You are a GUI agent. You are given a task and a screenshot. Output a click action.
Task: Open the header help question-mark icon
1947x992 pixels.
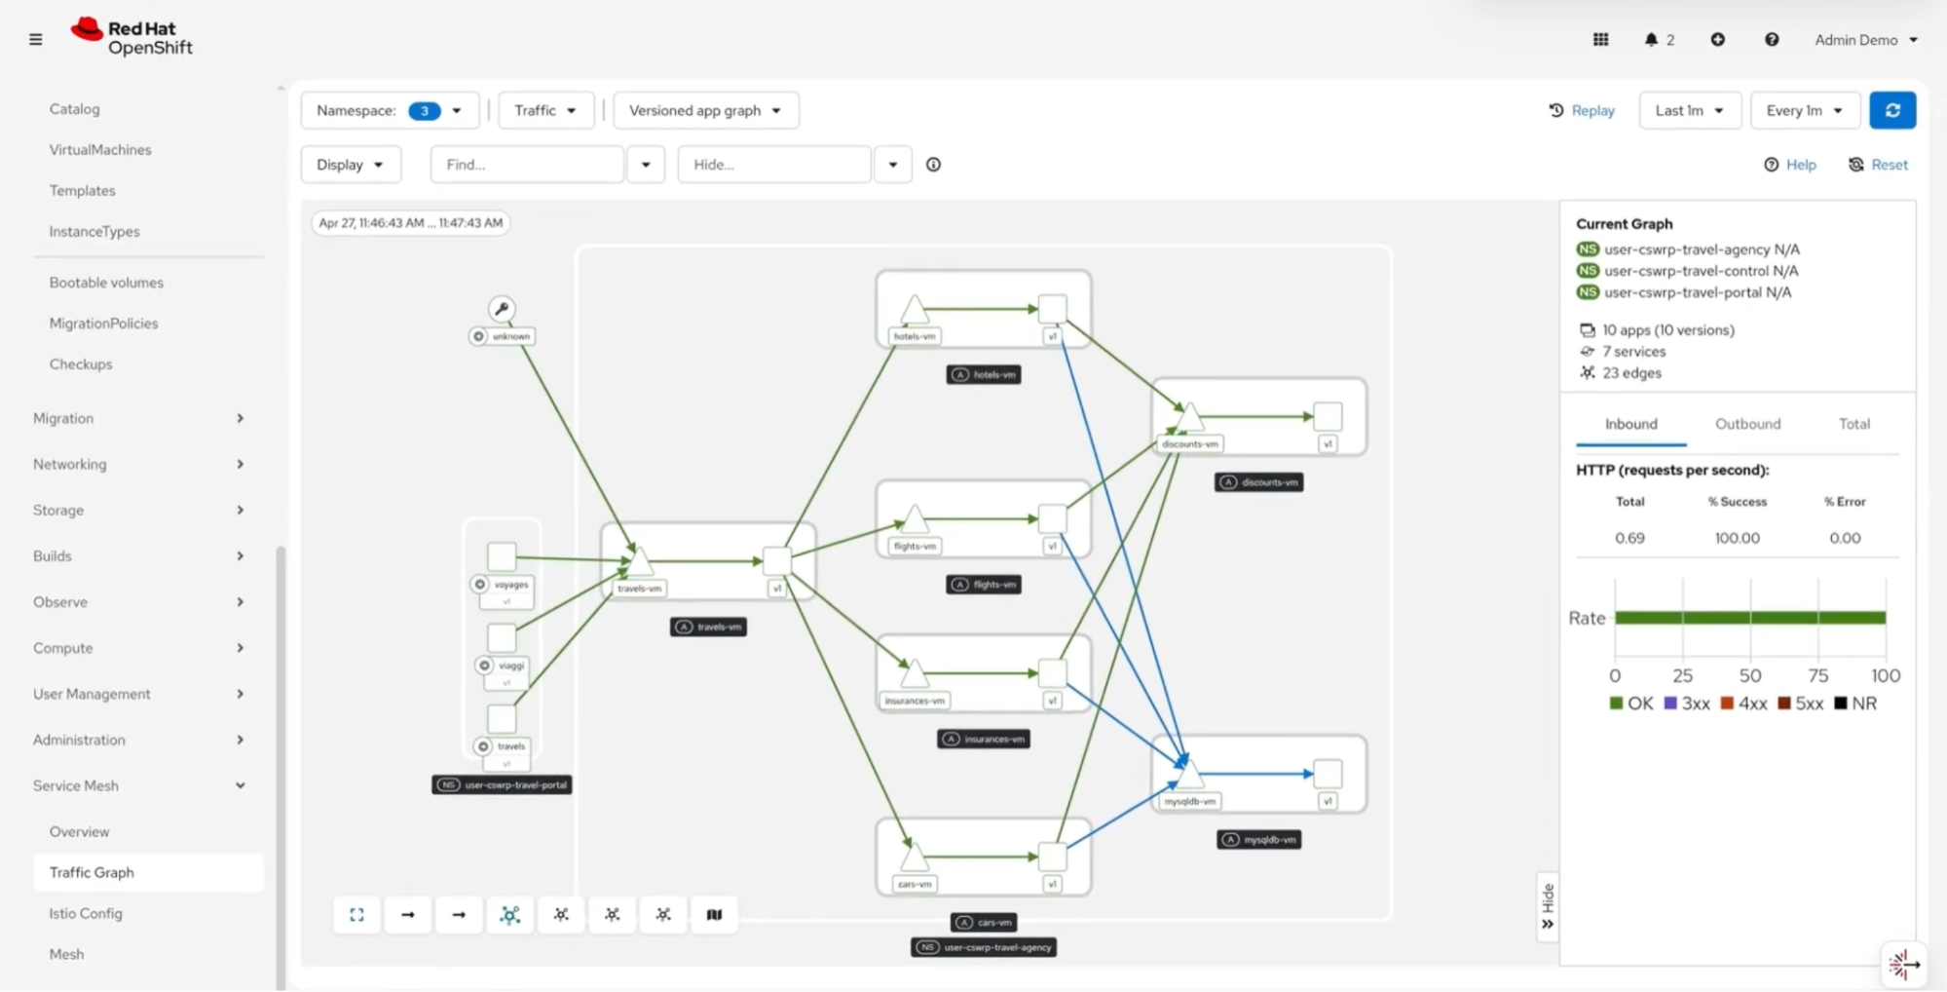tap(1772, 40)
